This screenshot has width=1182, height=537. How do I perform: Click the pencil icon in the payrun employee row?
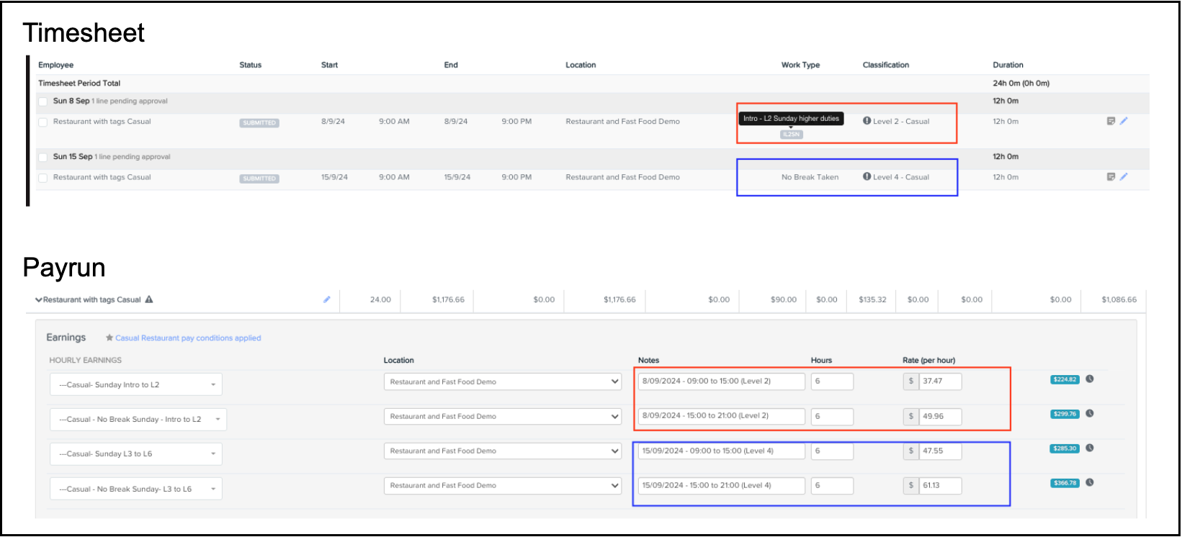[x=326, y=299]
